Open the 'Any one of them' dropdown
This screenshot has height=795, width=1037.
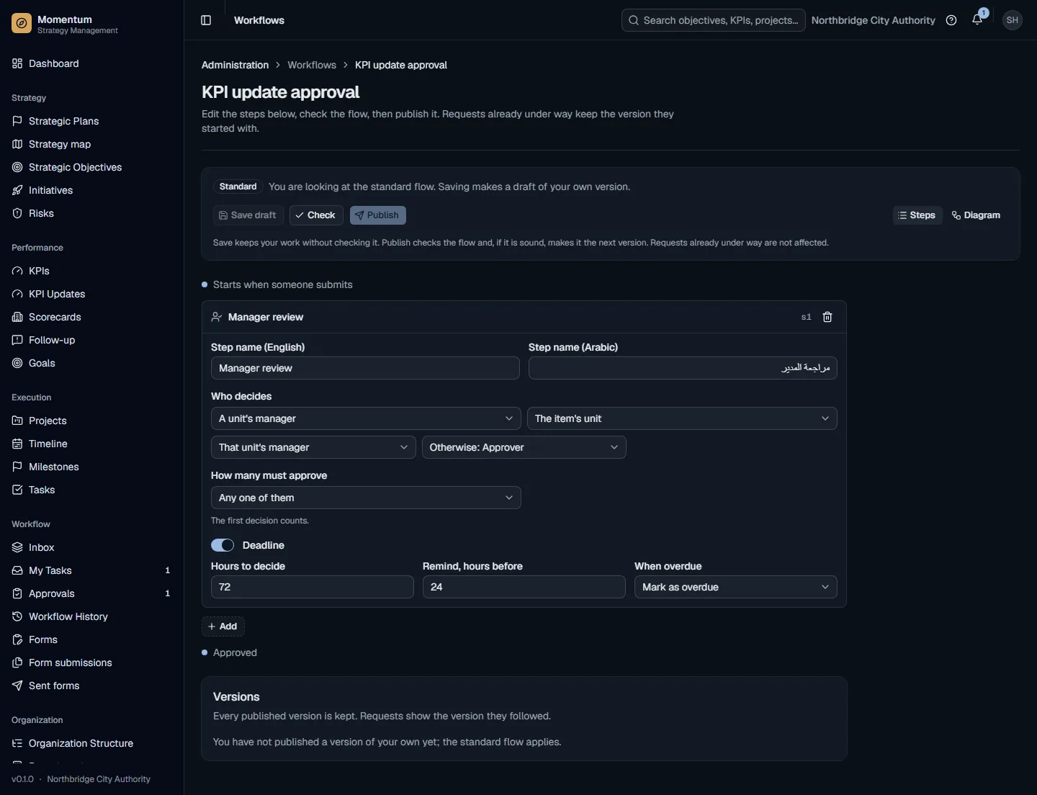click(x=366, y=498)
